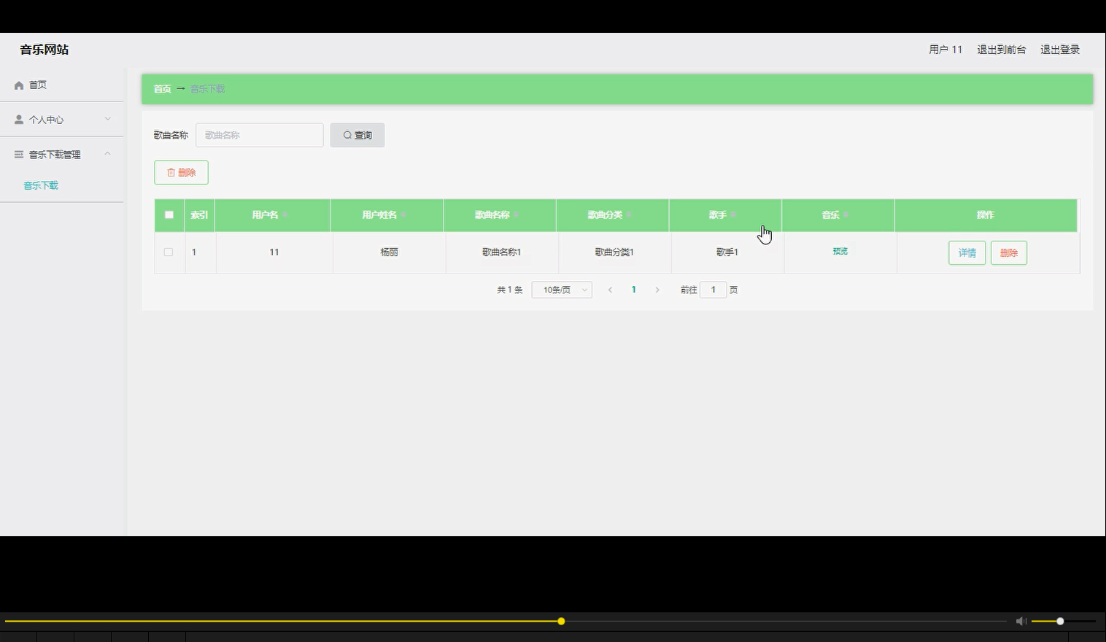Click the volume slider knob
This screenshot has height=642, width=1106.
tap(1060, 622)
